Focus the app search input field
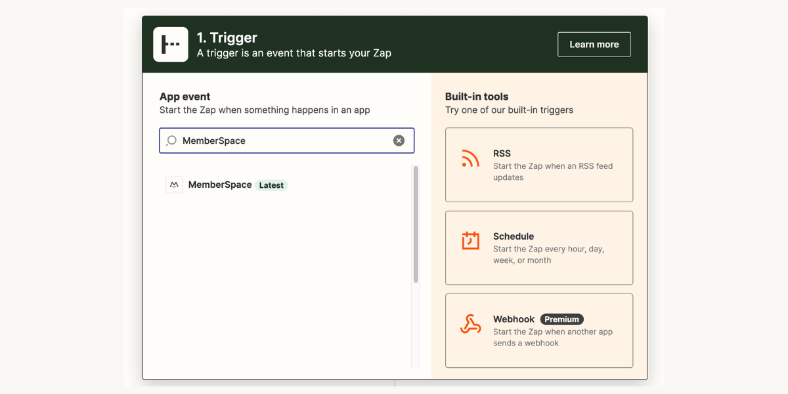 pyautogui.click(x=287, y=141)
